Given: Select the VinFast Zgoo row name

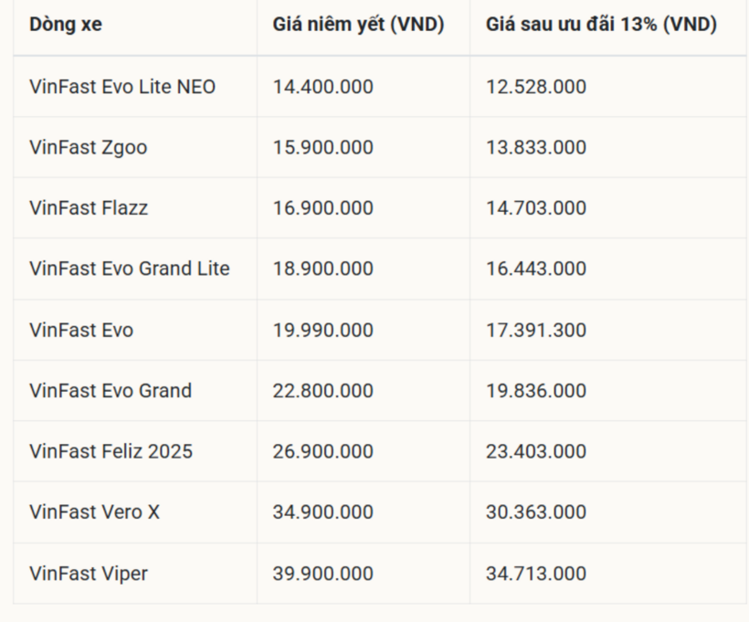Looking at the screenshot, I should click(88, 148).
